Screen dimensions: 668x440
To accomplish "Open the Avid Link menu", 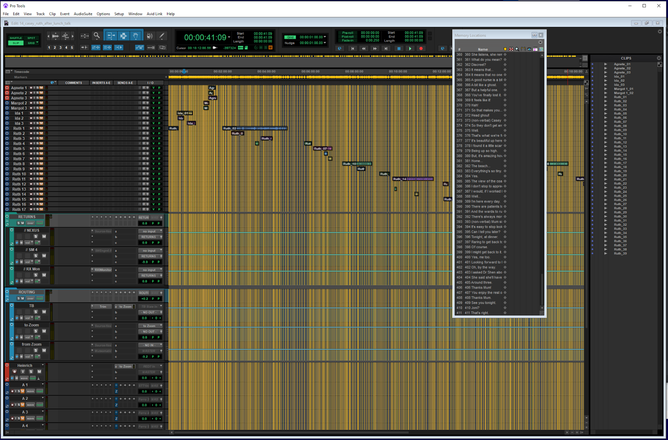I will coord(154,14).
